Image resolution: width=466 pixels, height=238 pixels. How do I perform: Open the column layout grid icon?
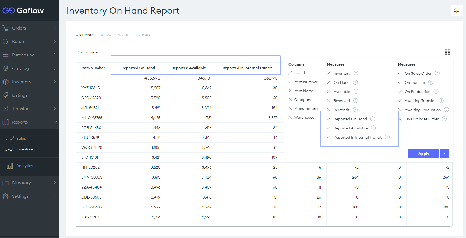pos(447,52)
